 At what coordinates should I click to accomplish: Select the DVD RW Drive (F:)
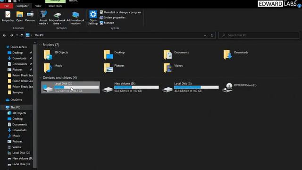point(240,87)
